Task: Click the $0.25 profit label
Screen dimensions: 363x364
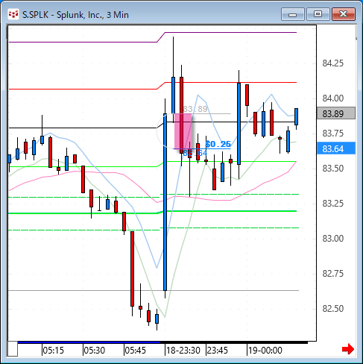Action: pyautogui.click(x=218, y=144)
